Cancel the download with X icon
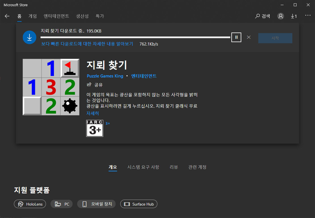The width and height of the screenshot is (315, 218). coord(249,37)
